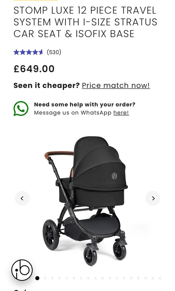The height and width of the screenshot is (291, 175).
Task: Tap the 'Seen it cheaper?' label
Action: 47,86
